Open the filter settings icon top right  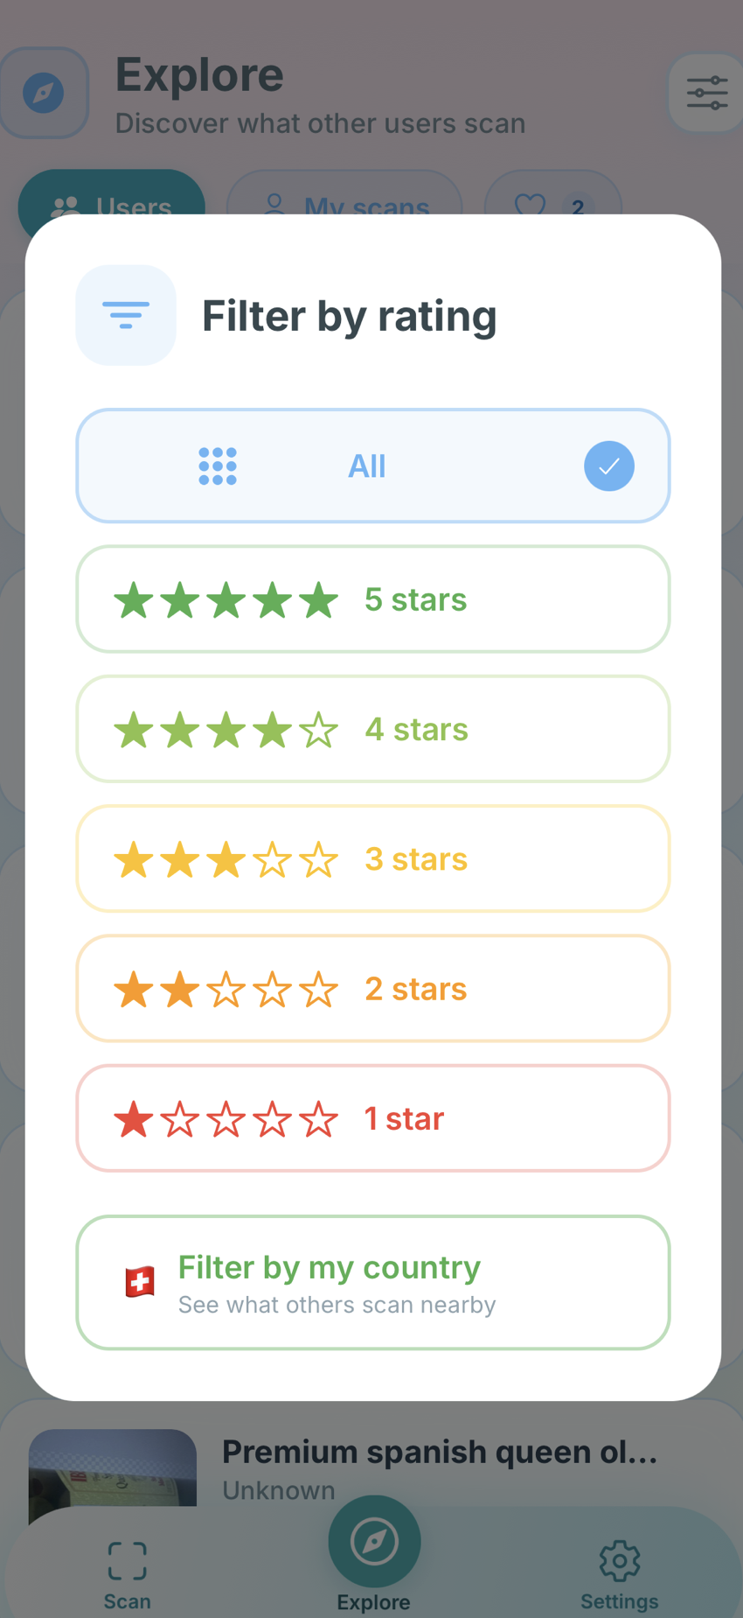tap(706, 92)
